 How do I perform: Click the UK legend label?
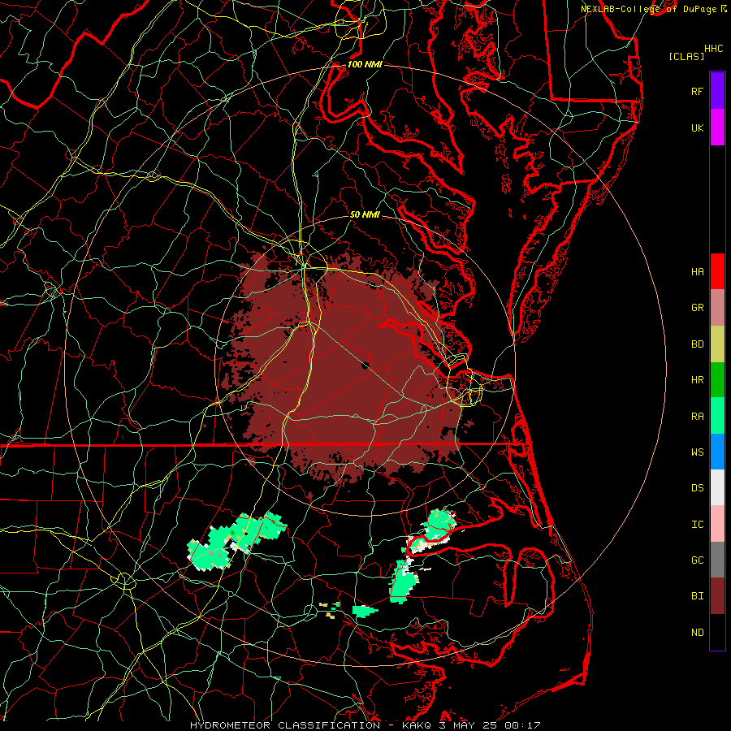(x=697, y=128)
